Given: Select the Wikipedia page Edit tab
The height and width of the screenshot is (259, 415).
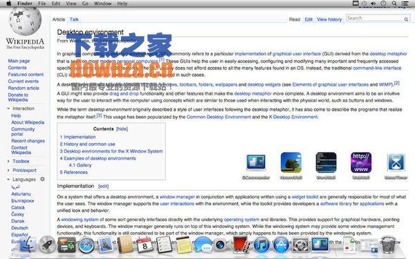Looking at the screenshot, I should [x=308, y=19].
